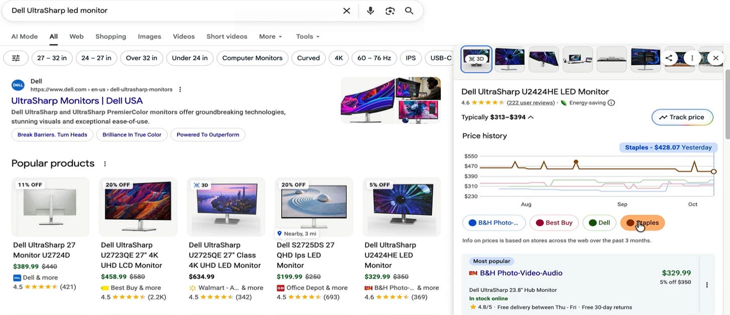Switch to Shopping tab
Image resolution: width=730 pixels, height=315 pixels.
pyautogui.click(x=111, y=37)
